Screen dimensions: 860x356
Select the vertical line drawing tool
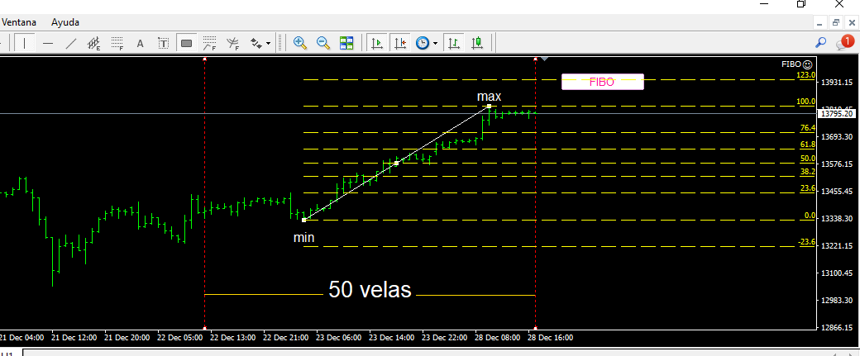coord(25,43)
